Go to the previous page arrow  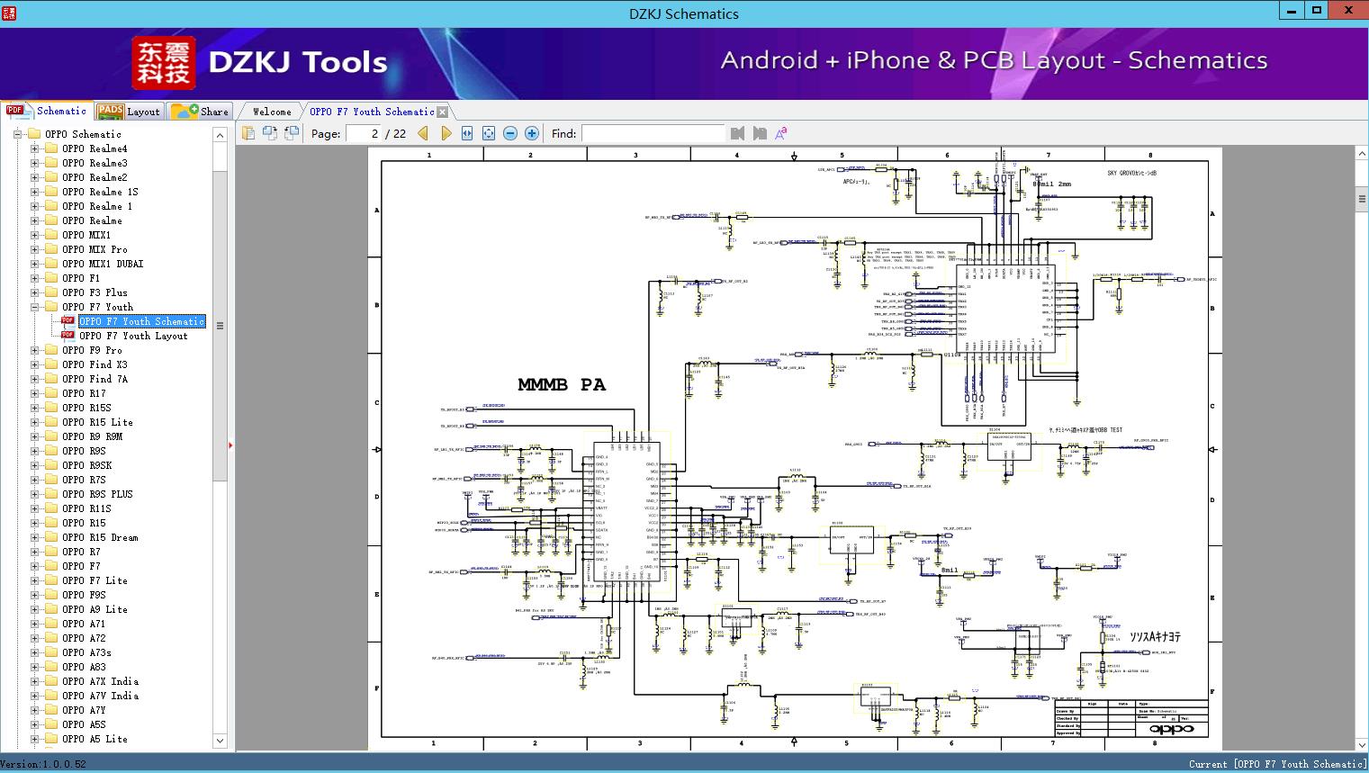(x=424, y=133)
